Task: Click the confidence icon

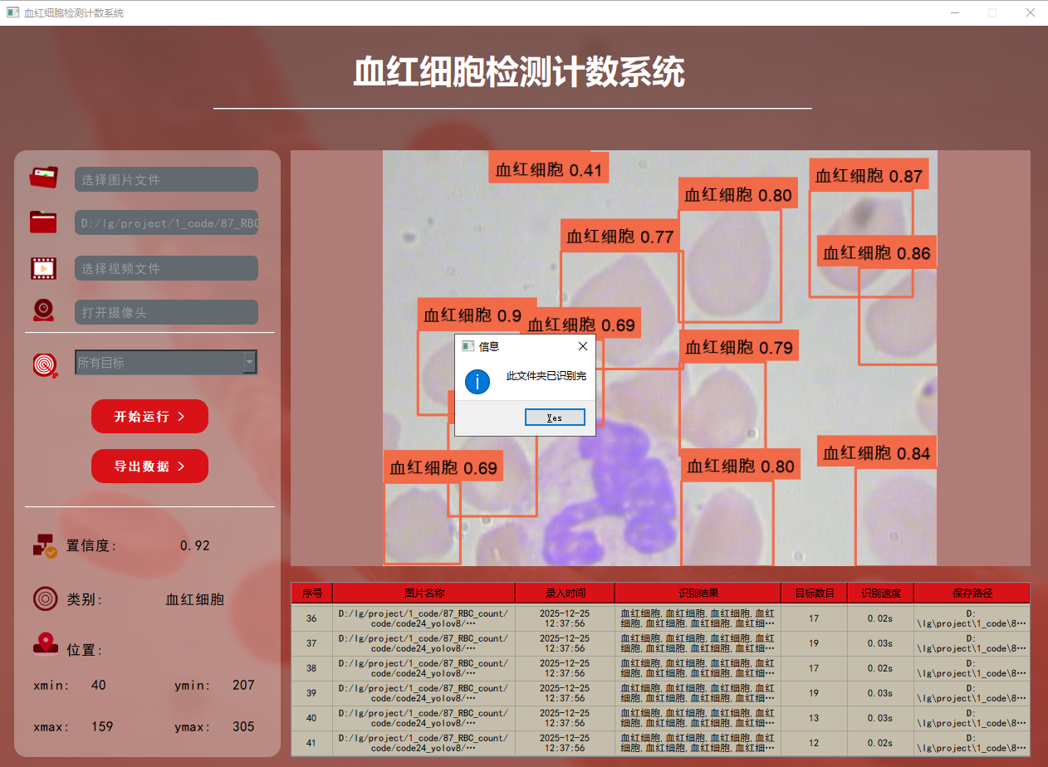Action: coord(45,545)
